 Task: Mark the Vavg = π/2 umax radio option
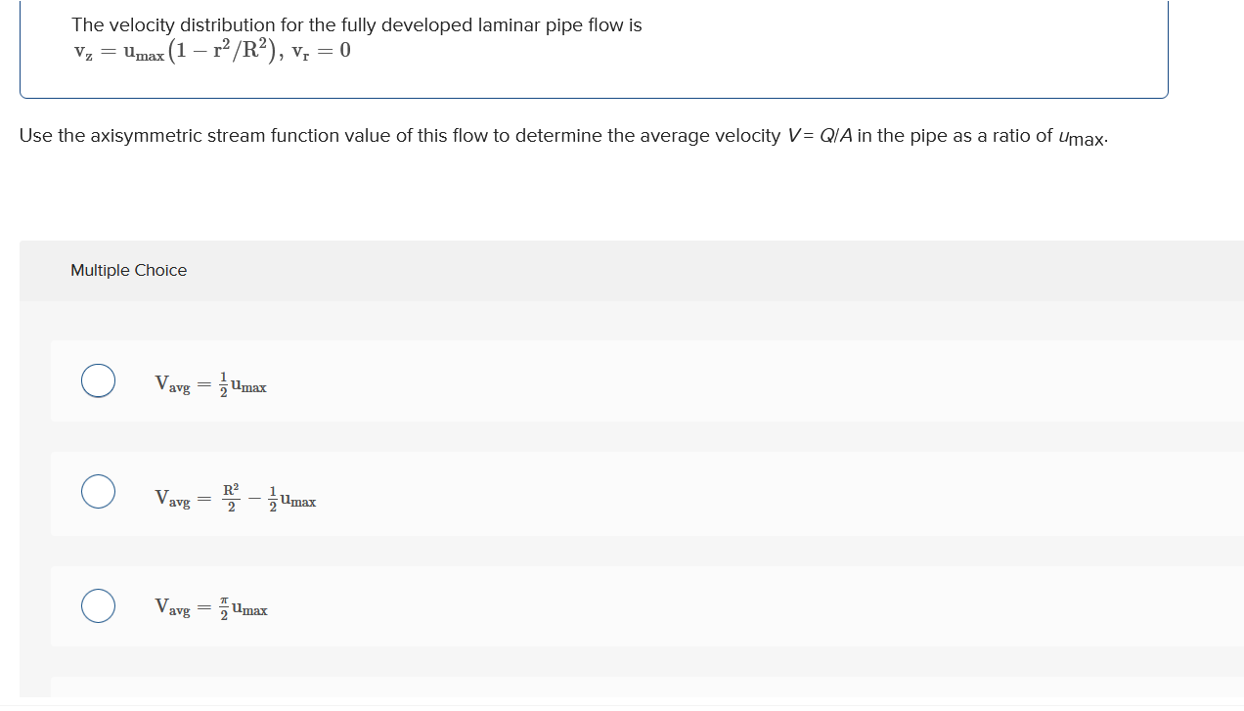pyautogui.click(x=98, y=604)
